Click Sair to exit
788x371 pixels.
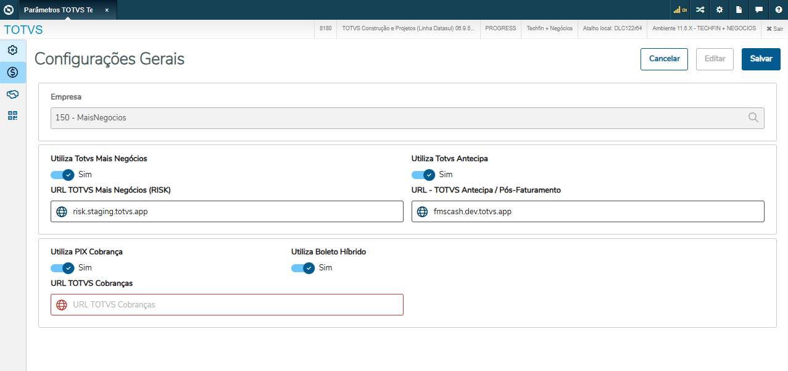[x=774, y=28]
